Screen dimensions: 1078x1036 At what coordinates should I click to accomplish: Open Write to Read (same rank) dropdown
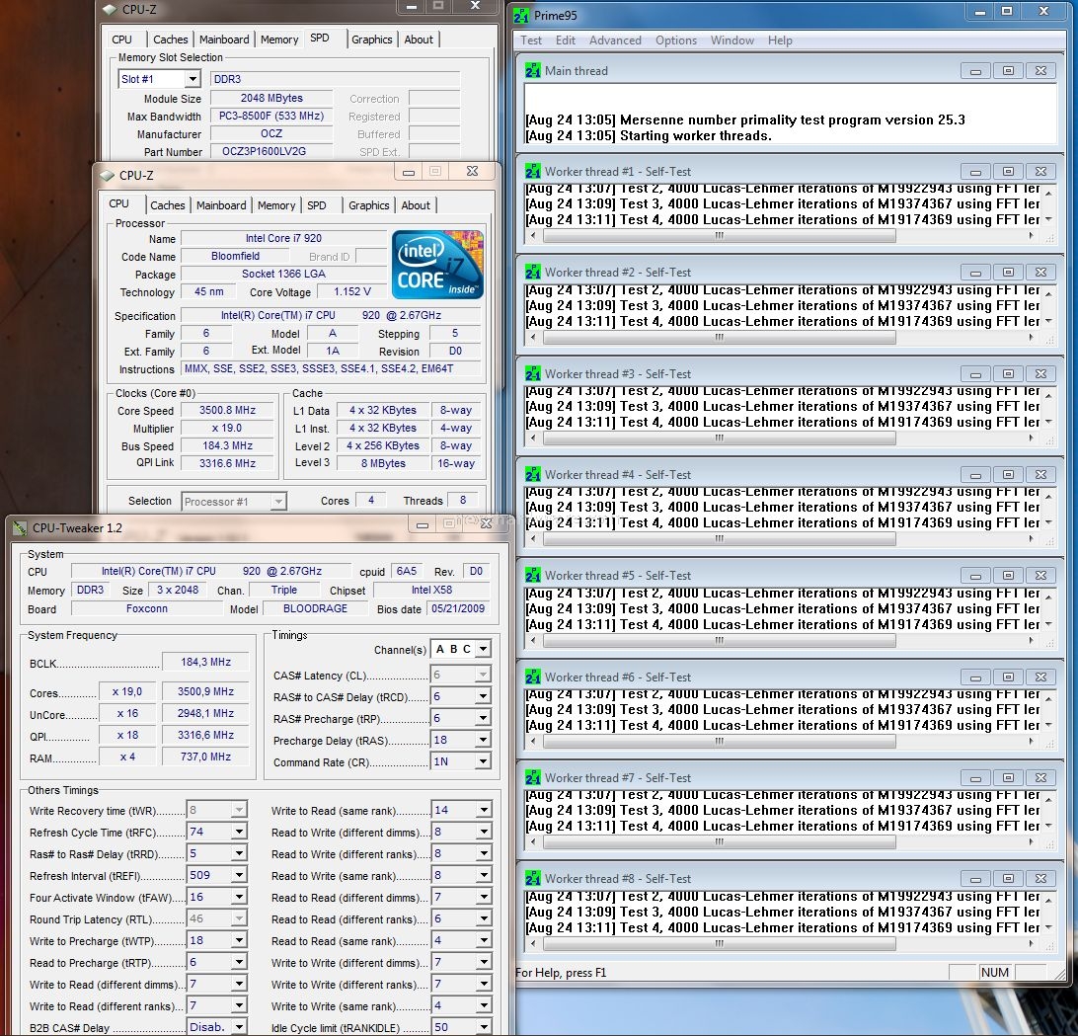[x=484, y=811]
